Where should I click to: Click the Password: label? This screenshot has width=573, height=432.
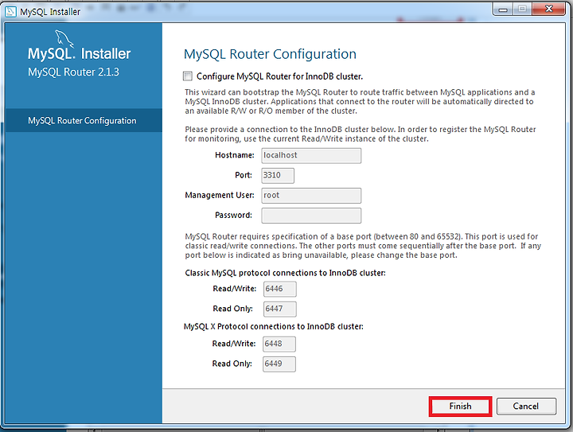(233, 215)
